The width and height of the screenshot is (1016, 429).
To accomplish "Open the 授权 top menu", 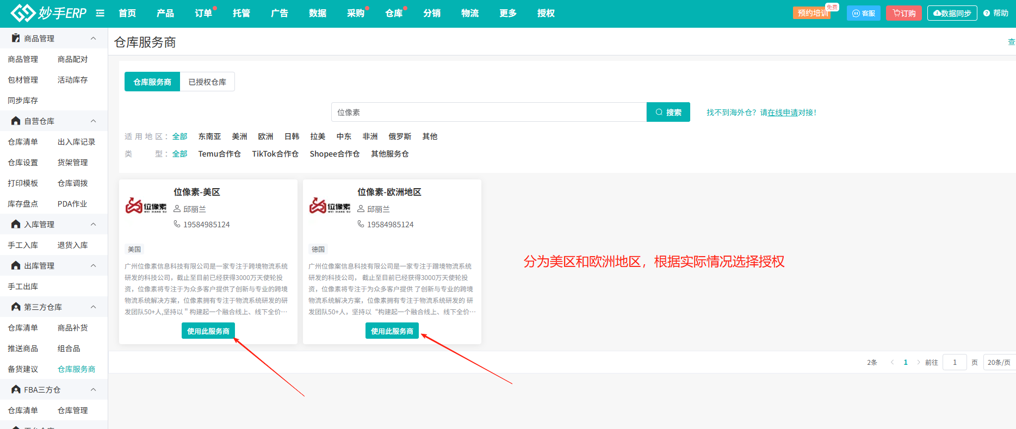I will 546,13.
